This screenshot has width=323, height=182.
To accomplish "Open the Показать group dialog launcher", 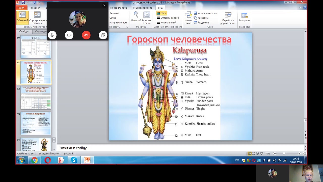I will click(127, 27).
